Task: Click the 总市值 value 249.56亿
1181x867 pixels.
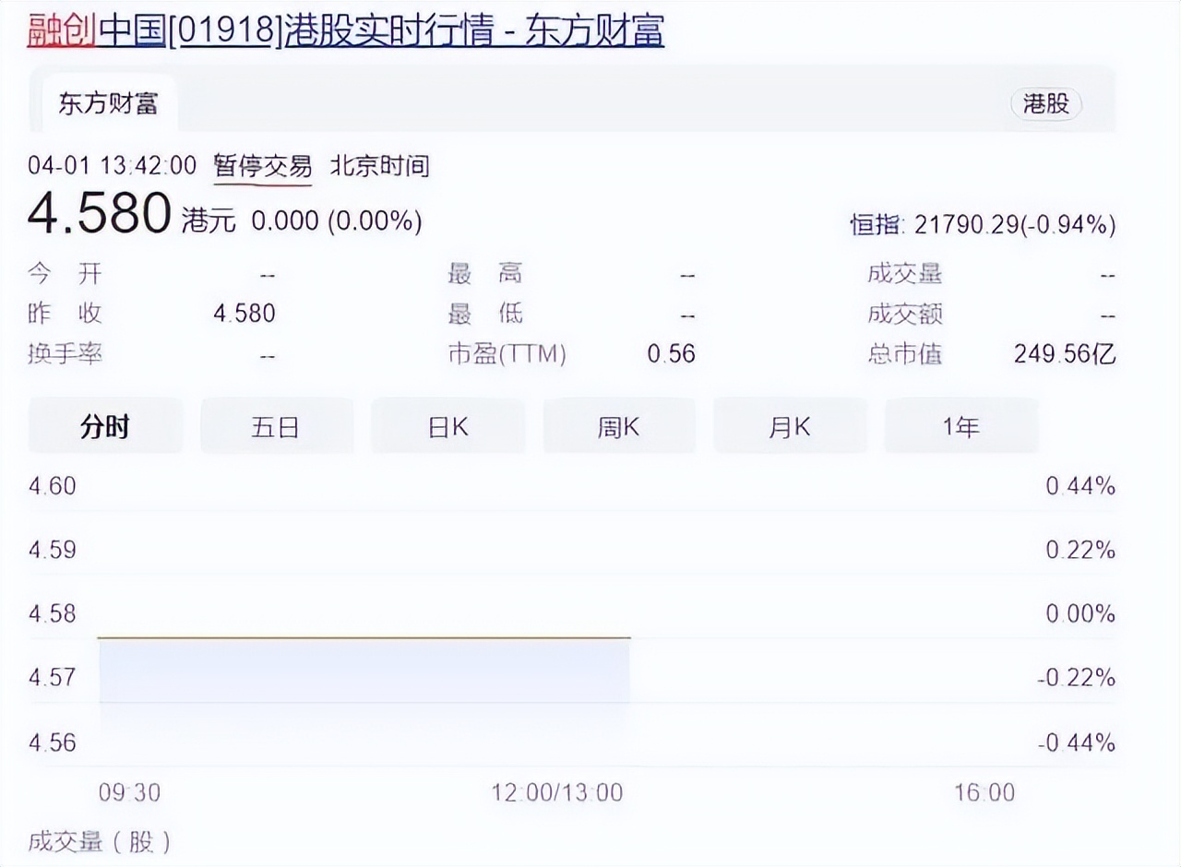Action: coord(1065,353)
